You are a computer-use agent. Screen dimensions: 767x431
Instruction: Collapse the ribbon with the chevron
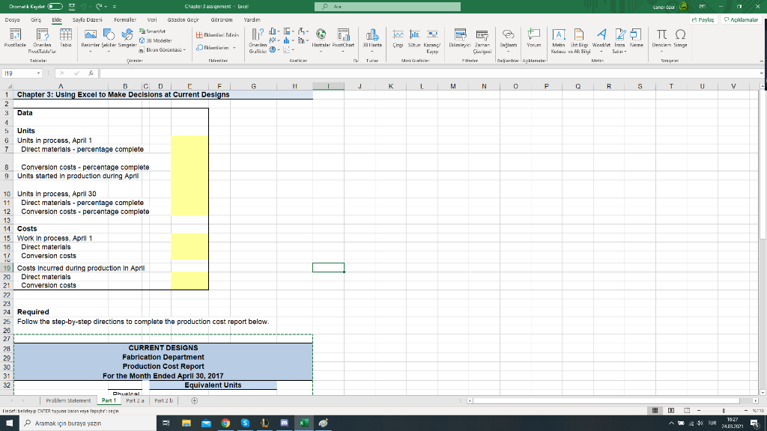762,61
